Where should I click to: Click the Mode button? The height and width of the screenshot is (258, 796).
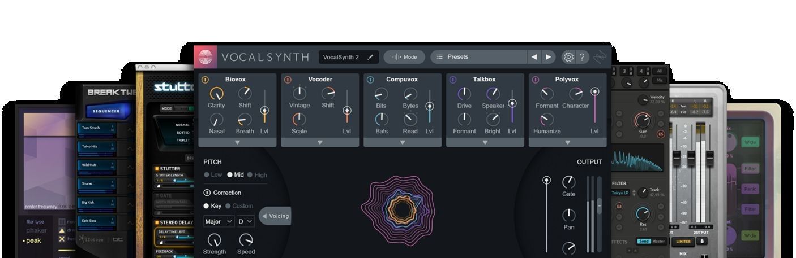[404, 57]
